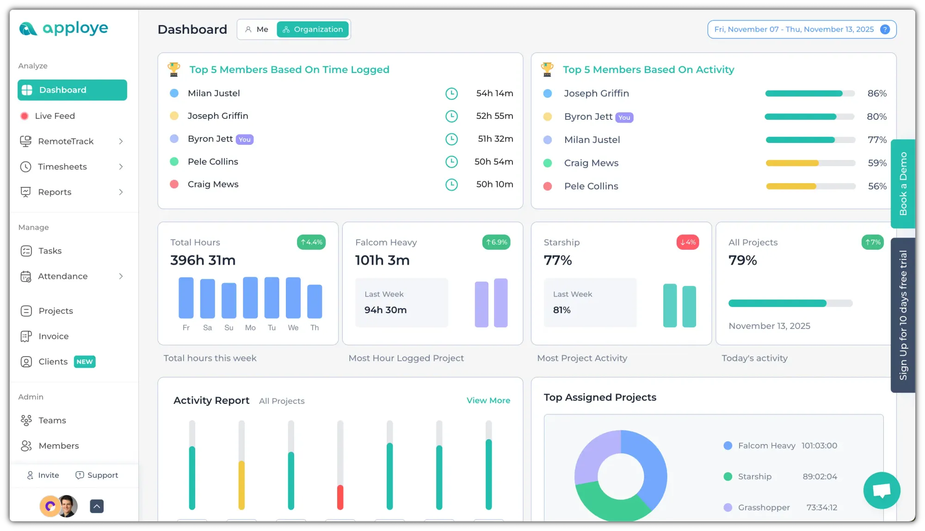Screen dimensions: 925x531
Task: Click the Clients sidebar icon
Action: pos(26,362)
